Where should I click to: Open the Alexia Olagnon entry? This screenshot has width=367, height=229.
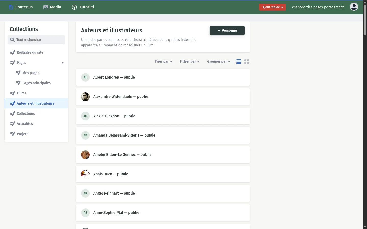(163, 116)
